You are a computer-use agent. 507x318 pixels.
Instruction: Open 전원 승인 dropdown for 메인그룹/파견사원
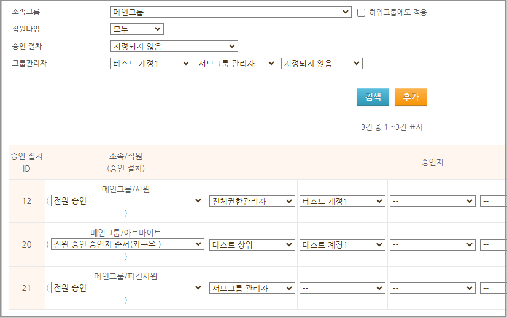click(x=127, y=288)
